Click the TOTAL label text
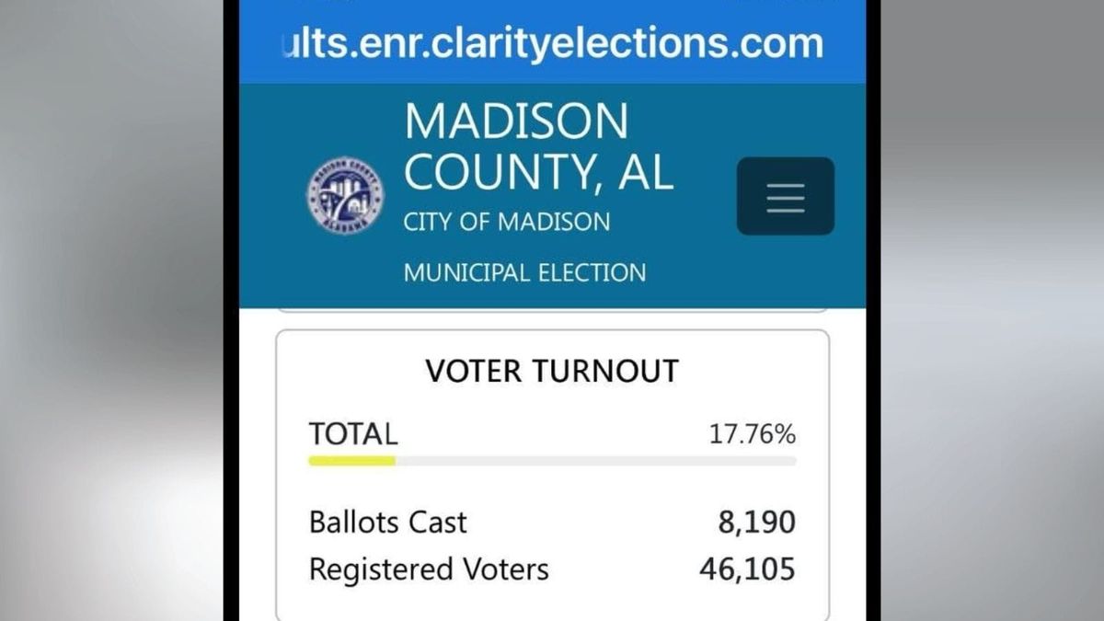The image size is (1104, 621). coord(354,432)
